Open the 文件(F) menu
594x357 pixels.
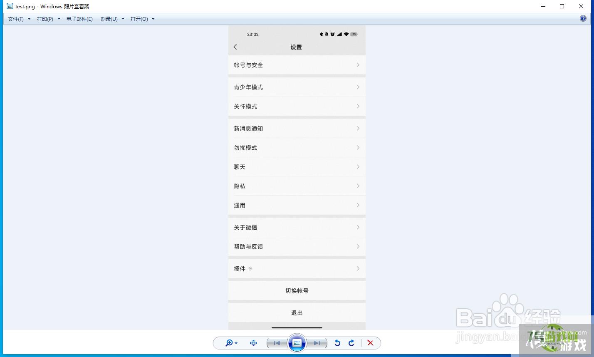point(16,19)
